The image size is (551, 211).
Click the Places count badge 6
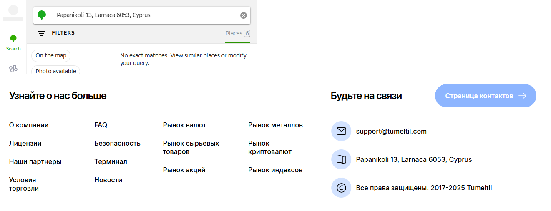[247, 33]
